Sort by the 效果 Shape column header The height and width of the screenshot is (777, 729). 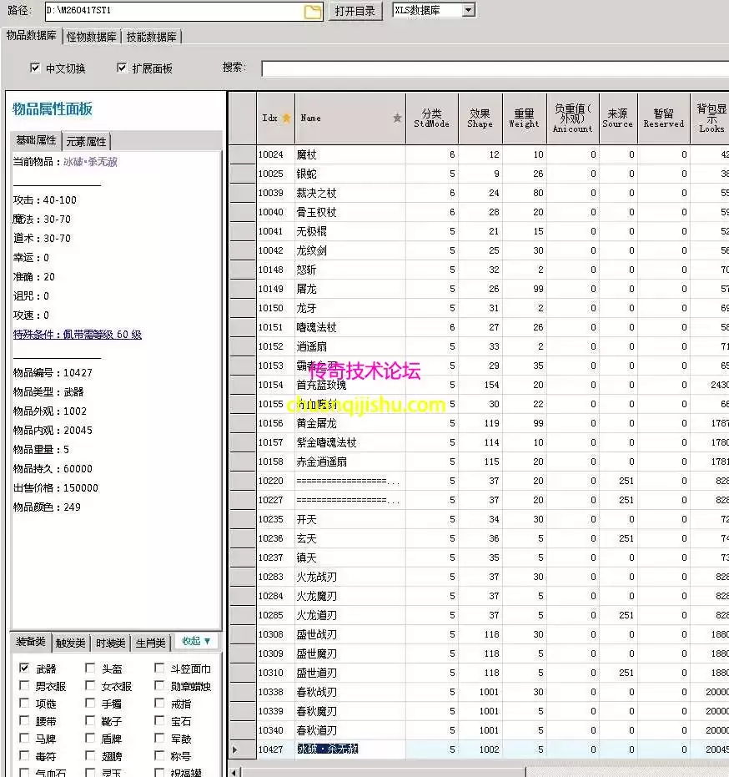pyautogui.click(x=480, y=119)
